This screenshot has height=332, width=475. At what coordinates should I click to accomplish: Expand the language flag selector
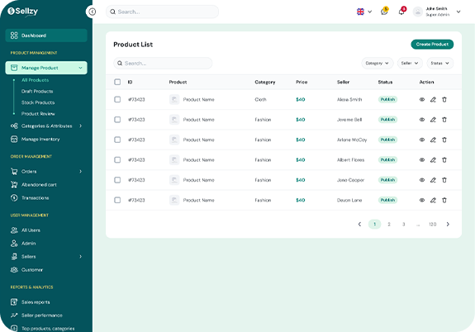click(x=364, y=12)
